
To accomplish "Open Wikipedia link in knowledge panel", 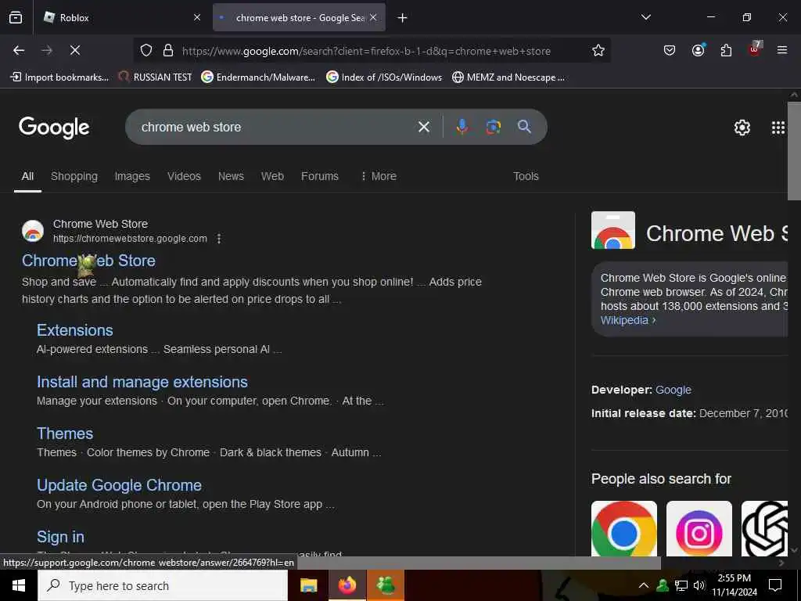I will tap(628, 320).
